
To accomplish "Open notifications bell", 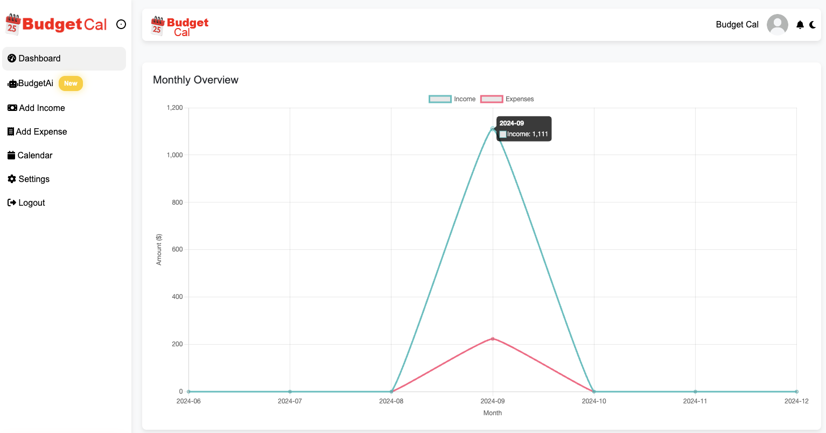I will pos(800,25).
